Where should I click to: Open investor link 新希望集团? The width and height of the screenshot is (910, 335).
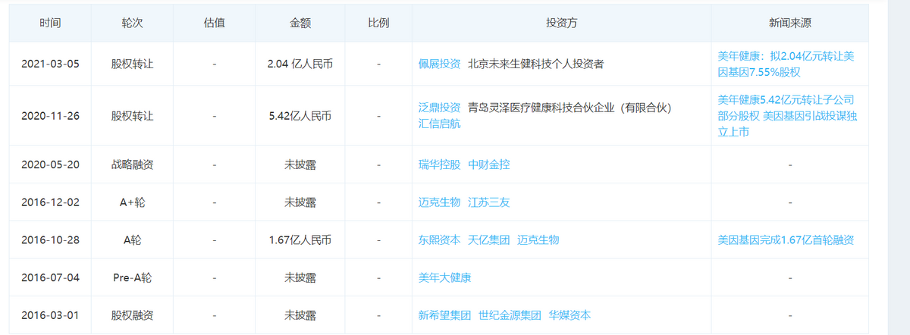[x=445, y=315]
